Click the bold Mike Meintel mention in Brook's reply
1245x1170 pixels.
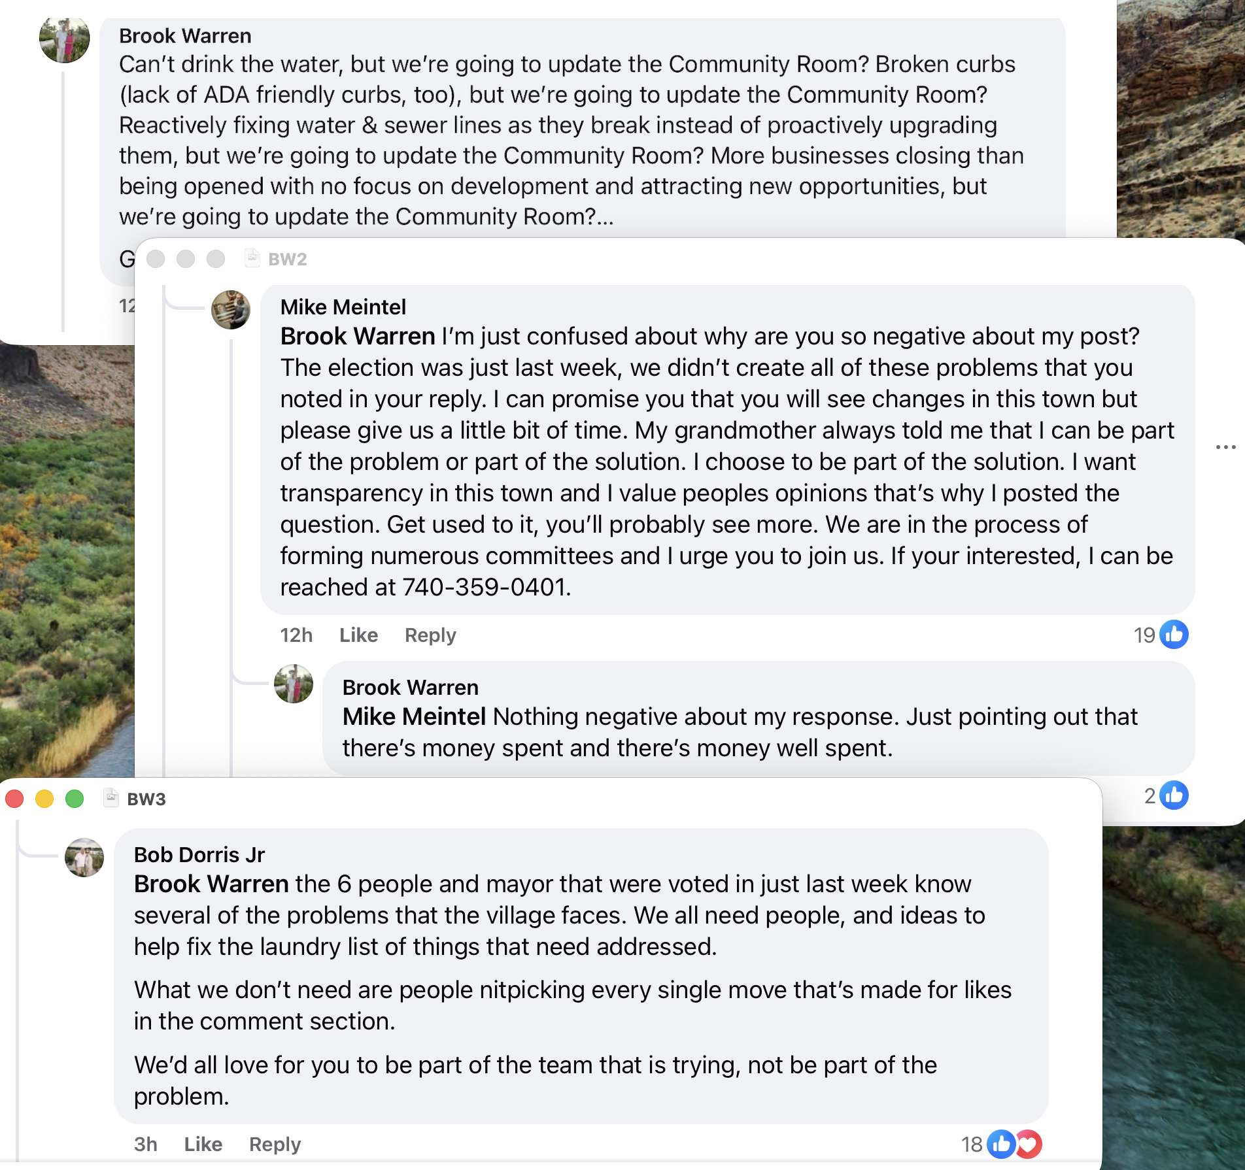(x=414, y=716)
